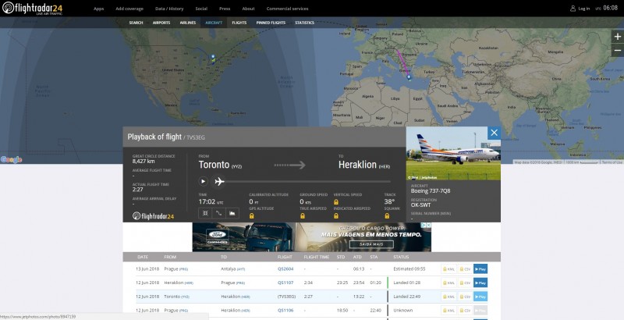Open Data / History menu

pyautogui.click(x=169, y=9)
